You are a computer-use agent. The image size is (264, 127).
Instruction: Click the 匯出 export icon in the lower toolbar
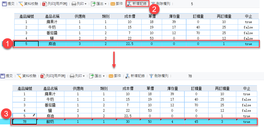[x=92, y=76]
